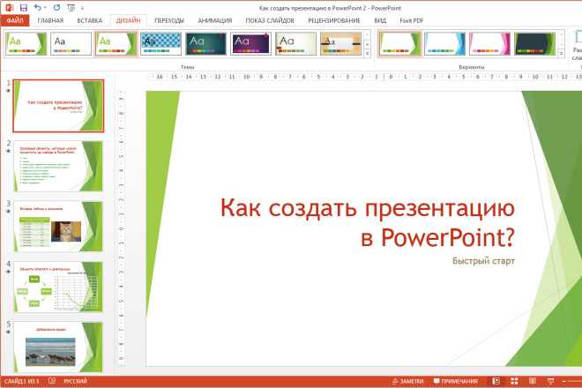Click the spell-check icon in the status bar
Image resolution: width=582 pixels, height=388 pixels.
(x=52, y=381)
